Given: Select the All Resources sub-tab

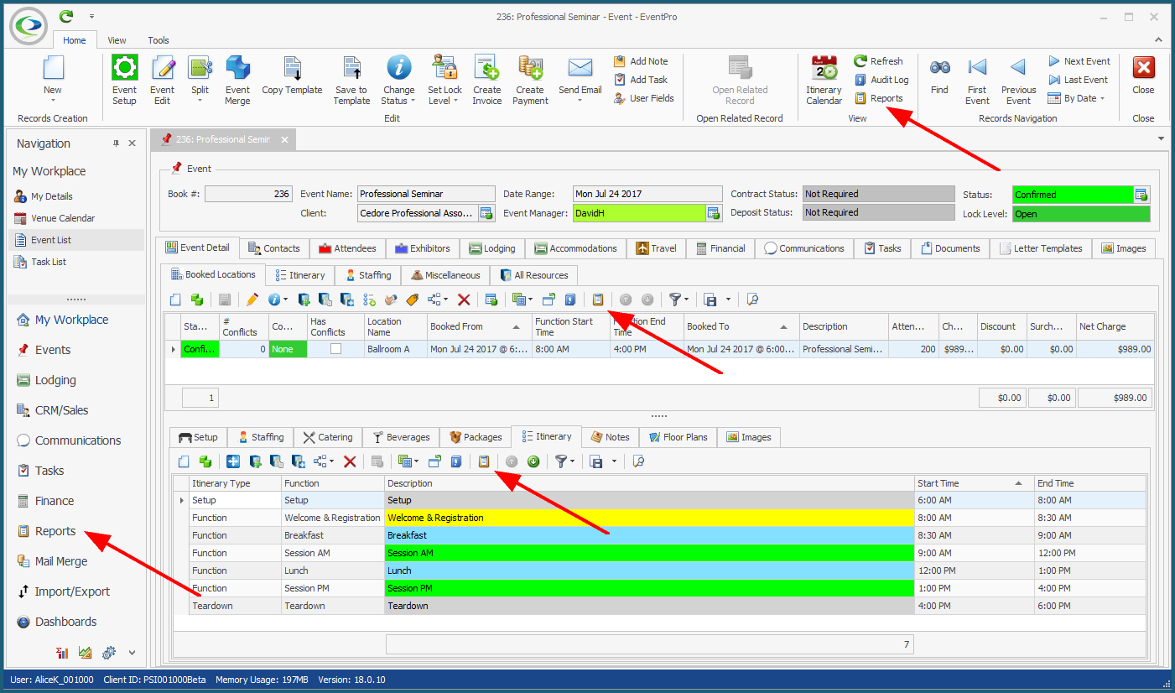Looking at the screenshot, I should tap(533, 275).
